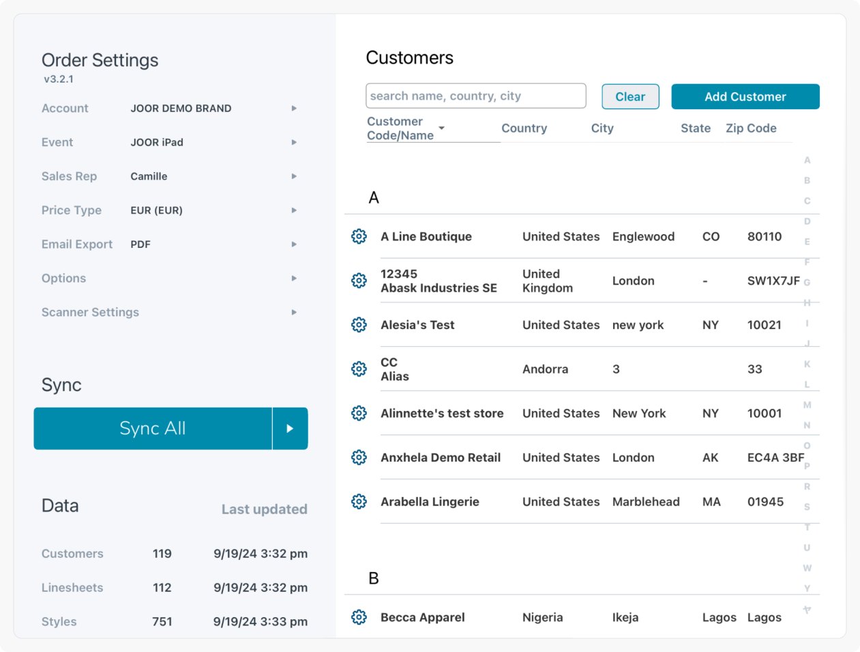This screenshot has width=860, height=652.
Task: Sort by Customer Code/Name column arrow
Action: click(442, 128)
